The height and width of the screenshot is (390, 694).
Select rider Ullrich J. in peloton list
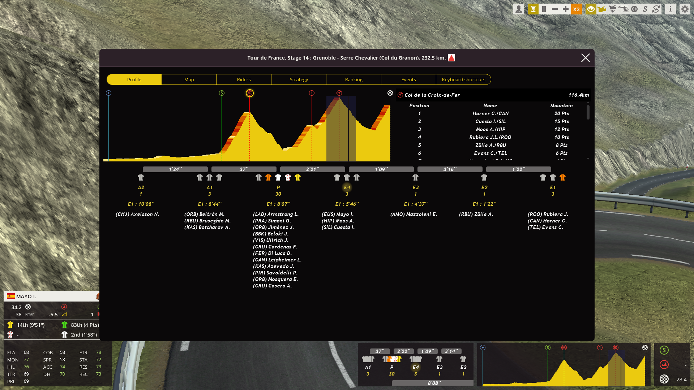271,240
